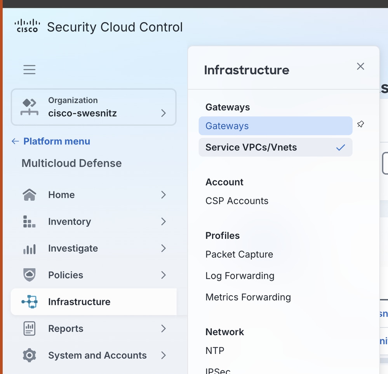Click the Investigate bar chart icon
Viewport: 388px width, 374px height.
[30, 249]
